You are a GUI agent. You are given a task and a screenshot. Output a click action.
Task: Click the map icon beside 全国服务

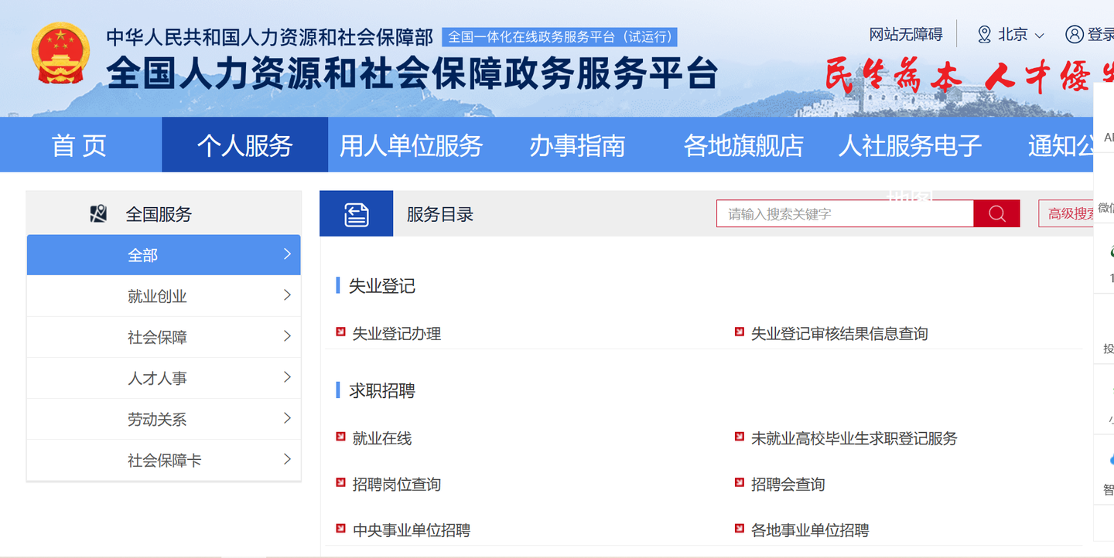point(98,214)
